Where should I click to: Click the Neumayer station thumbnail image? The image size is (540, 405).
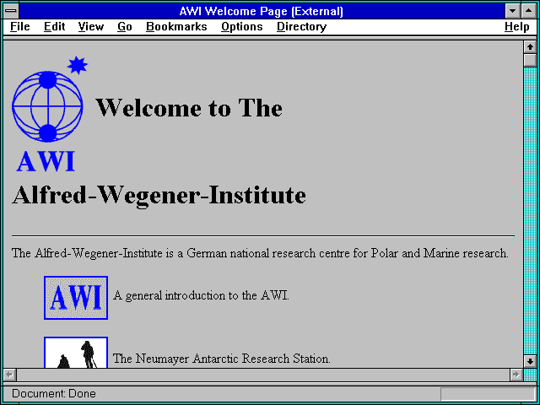(x=76, y=353)
